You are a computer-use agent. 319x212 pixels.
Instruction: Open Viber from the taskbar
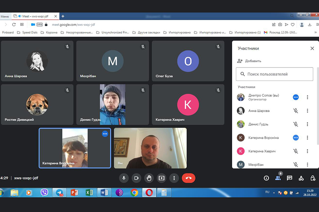[x=44, y=193]
